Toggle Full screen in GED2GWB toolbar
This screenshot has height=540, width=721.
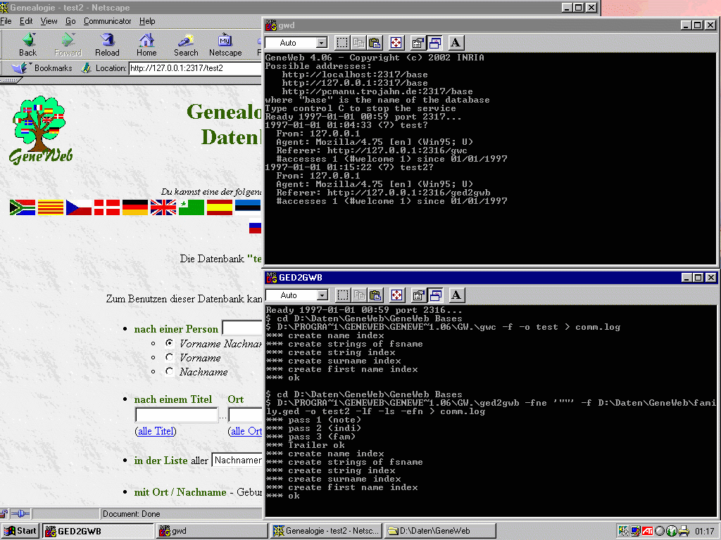tap(397, 295)
